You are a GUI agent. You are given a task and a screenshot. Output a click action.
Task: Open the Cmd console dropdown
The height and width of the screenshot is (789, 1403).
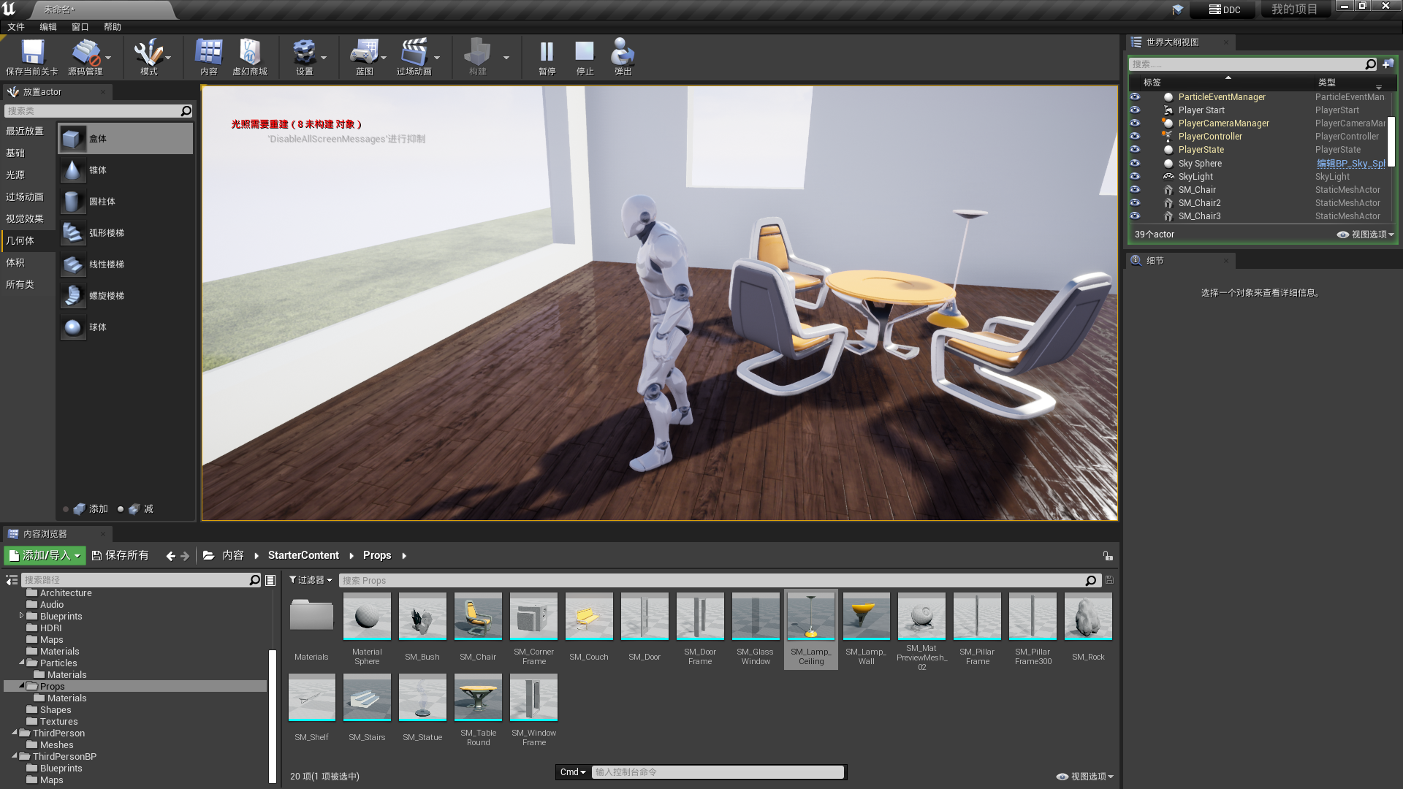click(x=573, y=772)
